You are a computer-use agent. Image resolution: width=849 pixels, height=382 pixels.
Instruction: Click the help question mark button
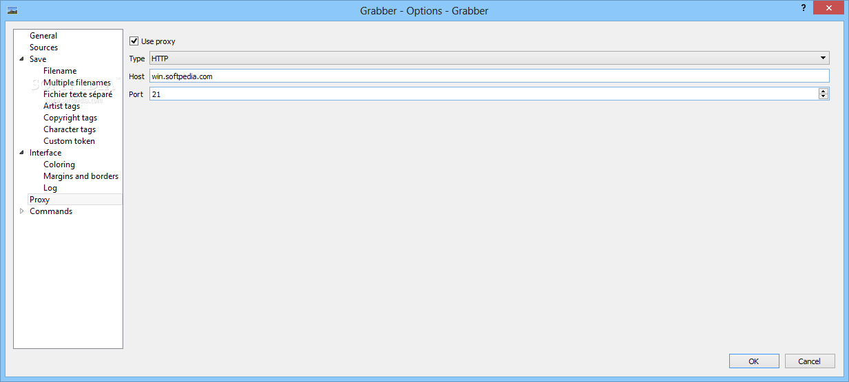[803, 7]
